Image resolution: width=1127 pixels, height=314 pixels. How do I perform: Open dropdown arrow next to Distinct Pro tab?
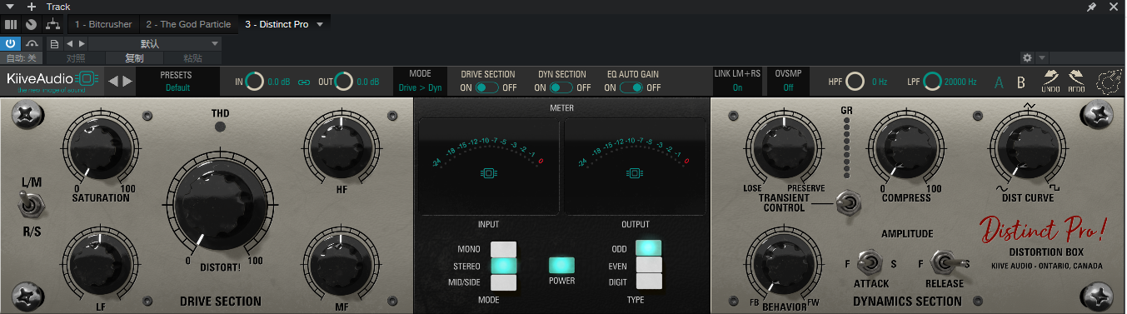pyautogui.click(x=319, y=24)
